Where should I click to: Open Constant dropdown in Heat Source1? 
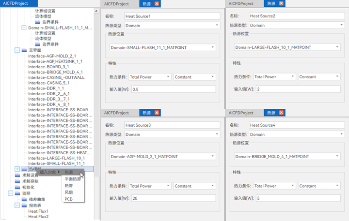coord(194,77)
